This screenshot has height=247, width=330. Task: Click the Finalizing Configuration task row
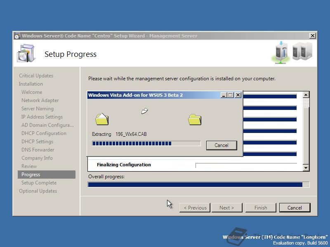click(x=195, y=165)
